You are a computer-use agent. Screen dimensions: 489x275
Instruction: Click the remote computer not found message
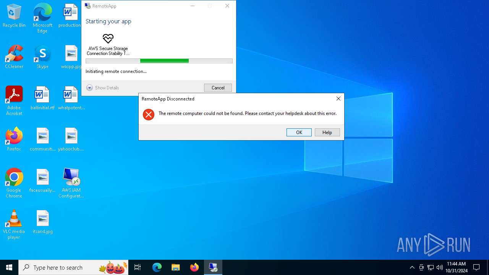point(248,113)
